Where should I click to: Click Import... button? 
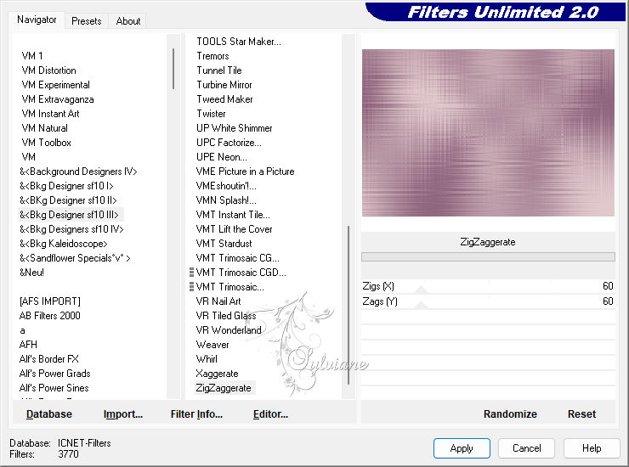point(122,414)
